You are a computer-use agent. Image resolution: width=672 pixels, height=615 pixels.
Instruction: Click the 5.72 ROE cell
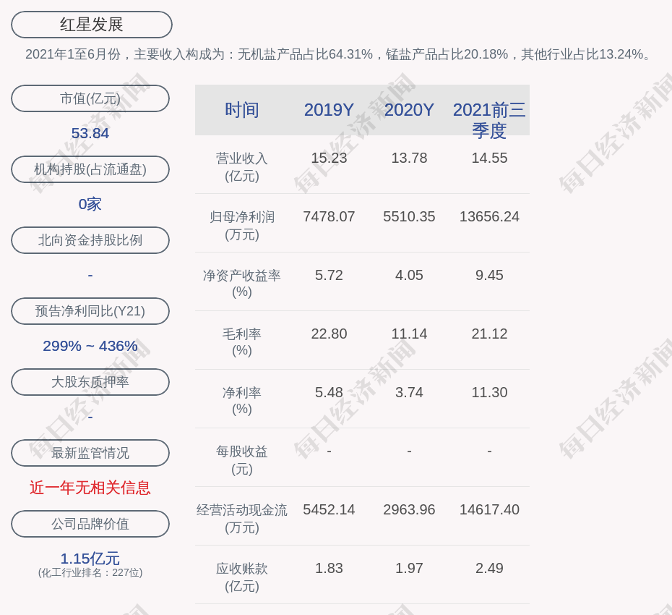coord(329,275)
